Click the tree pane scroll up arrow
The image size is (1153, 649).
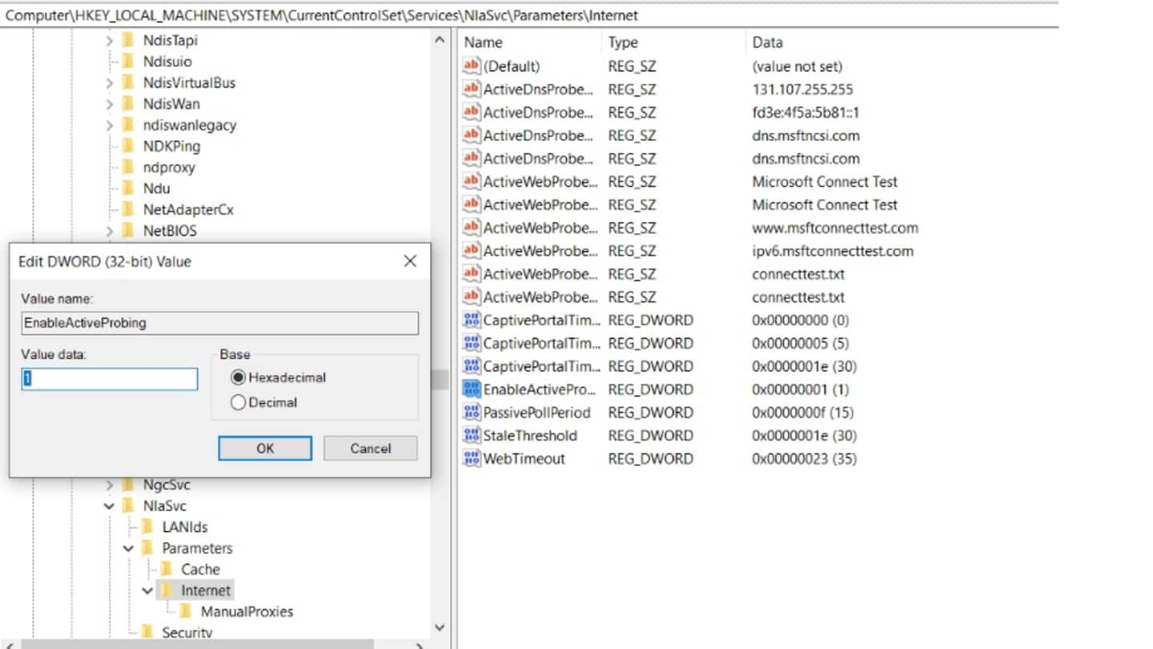click(x=440, y=40)
